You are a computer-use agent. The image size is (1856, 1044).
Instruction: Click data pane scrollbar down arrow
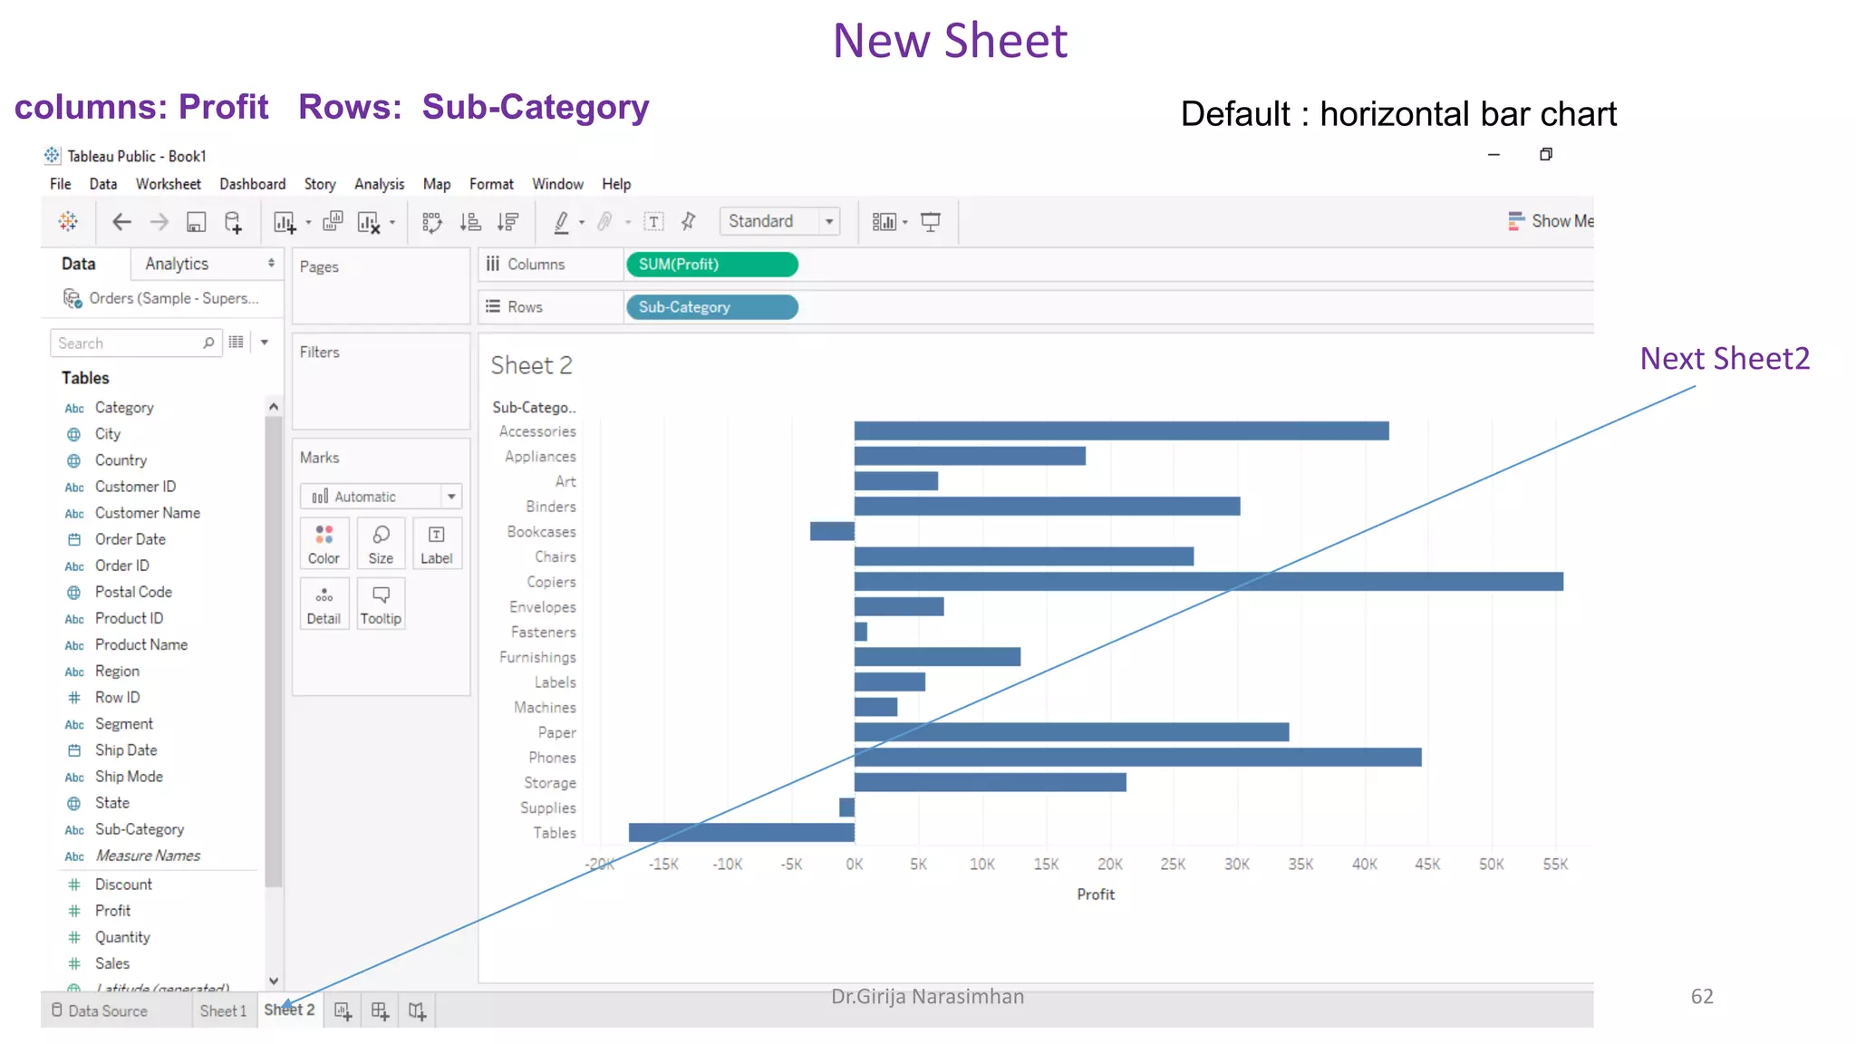click(274, 981)
